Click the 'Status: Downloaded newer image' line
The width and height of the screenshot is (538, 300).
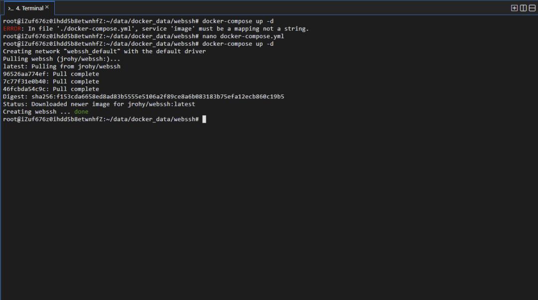[99, 104]
